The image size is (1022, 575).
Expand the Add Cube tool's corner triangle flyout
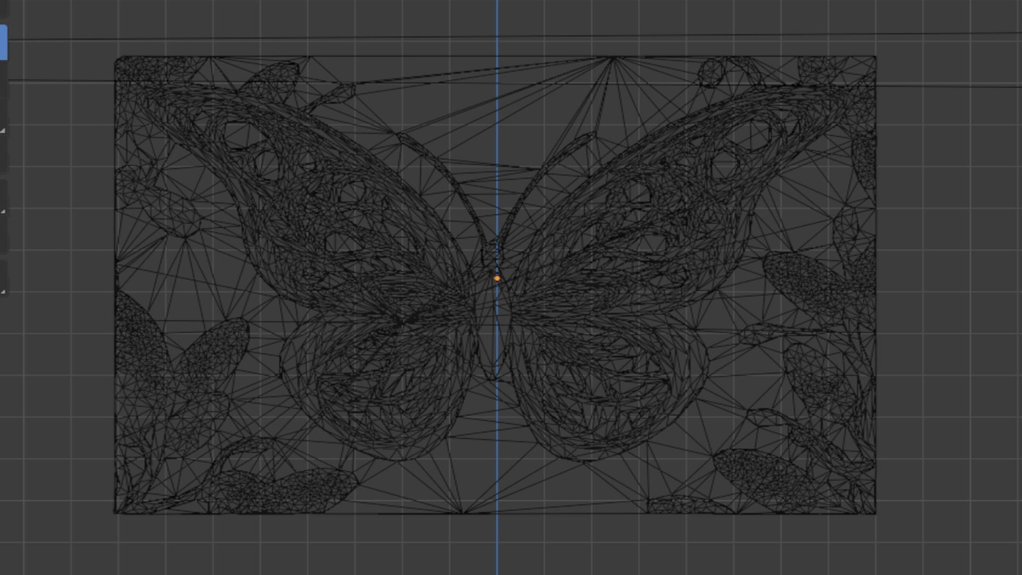point(3,292)
